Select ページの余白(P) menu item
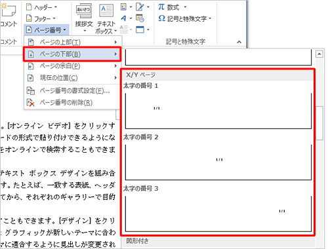The image size is (328, 249). [x=73, y=66]
